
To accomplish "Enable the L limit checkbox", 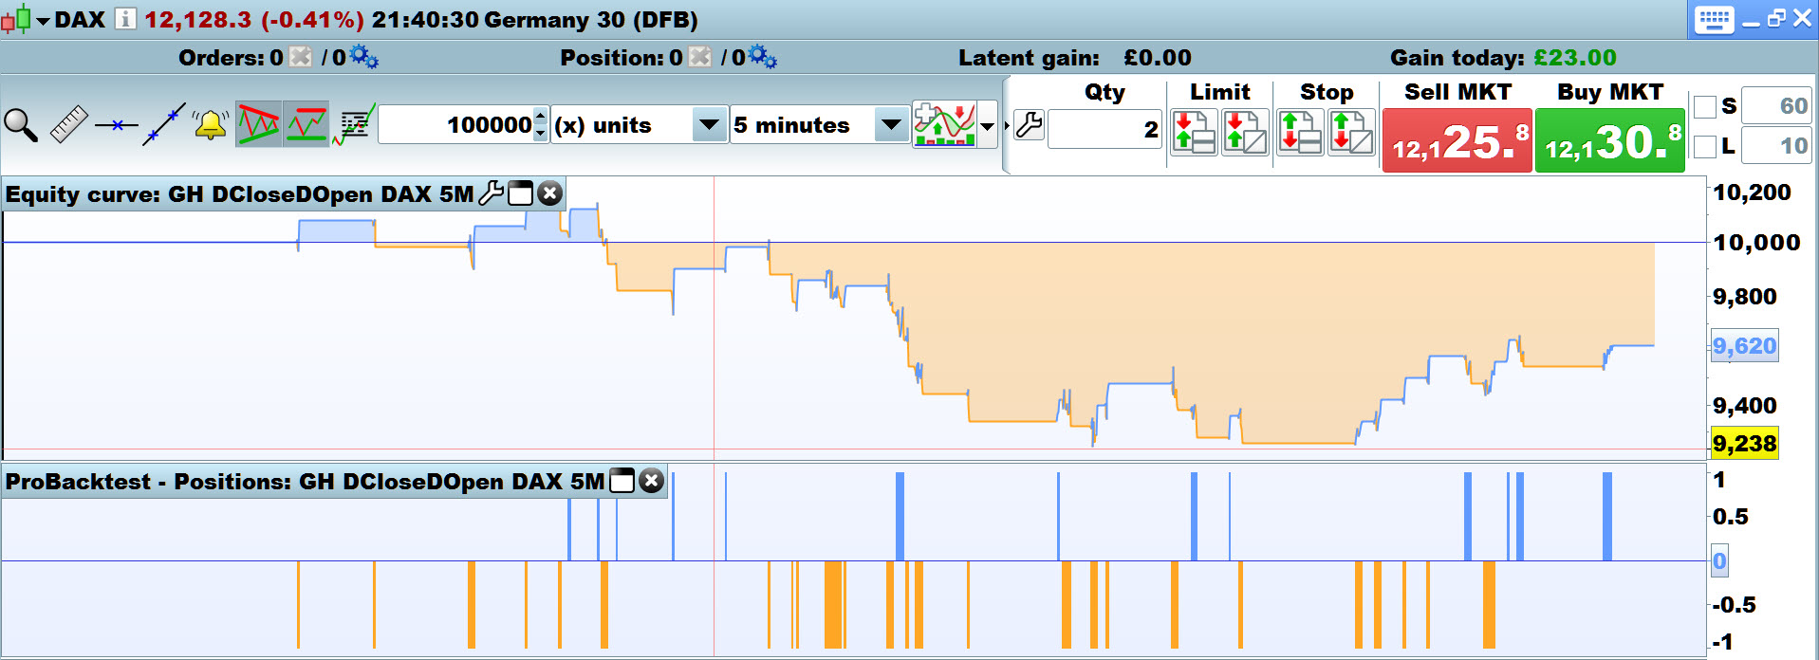I will 1704,146.
